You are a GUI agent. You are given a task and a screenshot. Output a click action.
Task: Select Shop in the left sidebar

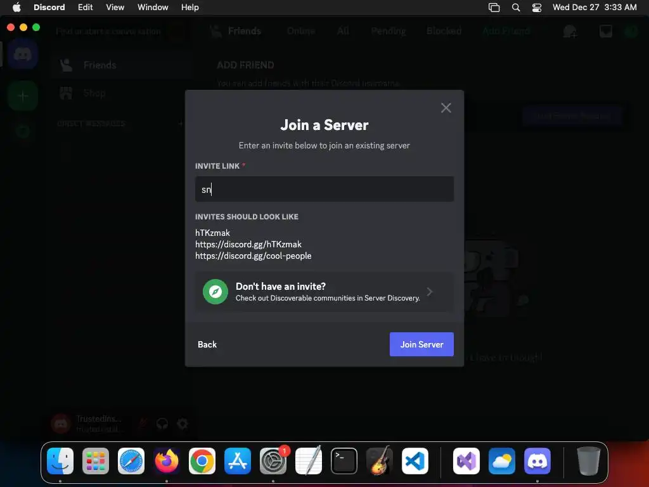[122, 93]
